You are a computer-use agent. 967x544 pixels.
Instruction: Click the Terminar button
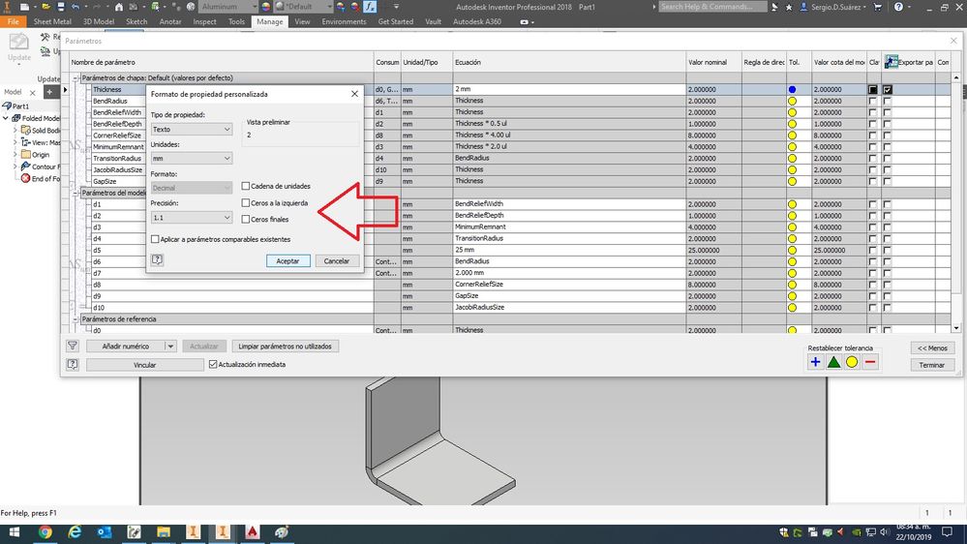[x=932, y=365]
